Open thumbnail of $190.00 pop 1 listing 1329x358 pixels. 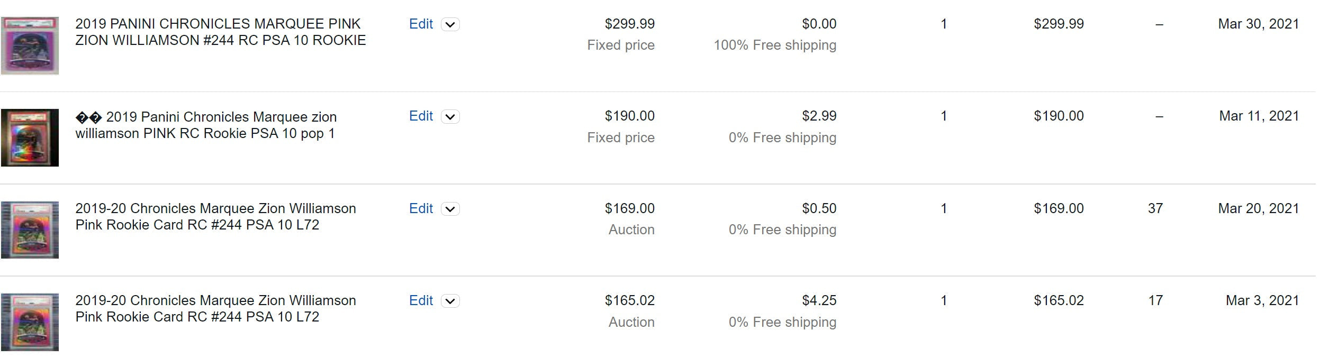30,137
